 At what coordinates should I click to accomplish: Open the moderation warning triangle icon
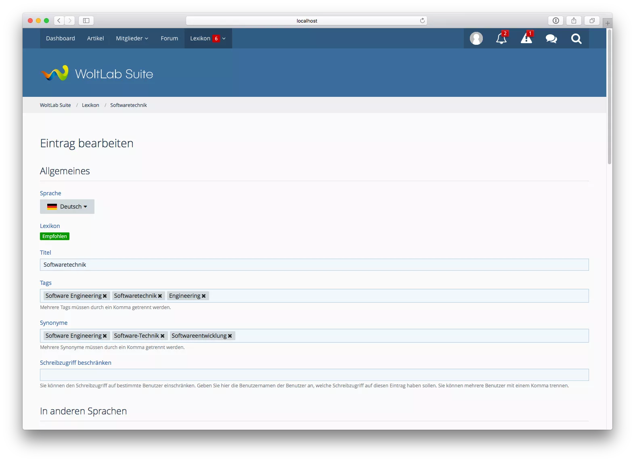click(526, 38)
